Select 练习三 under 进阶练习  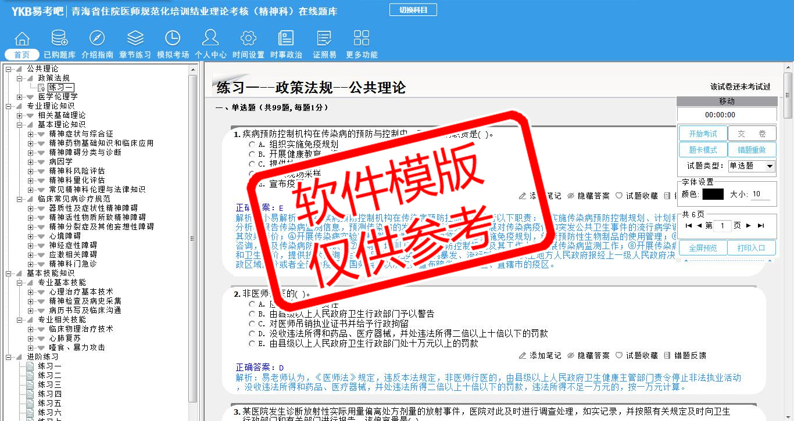click(x=49, y=384)
